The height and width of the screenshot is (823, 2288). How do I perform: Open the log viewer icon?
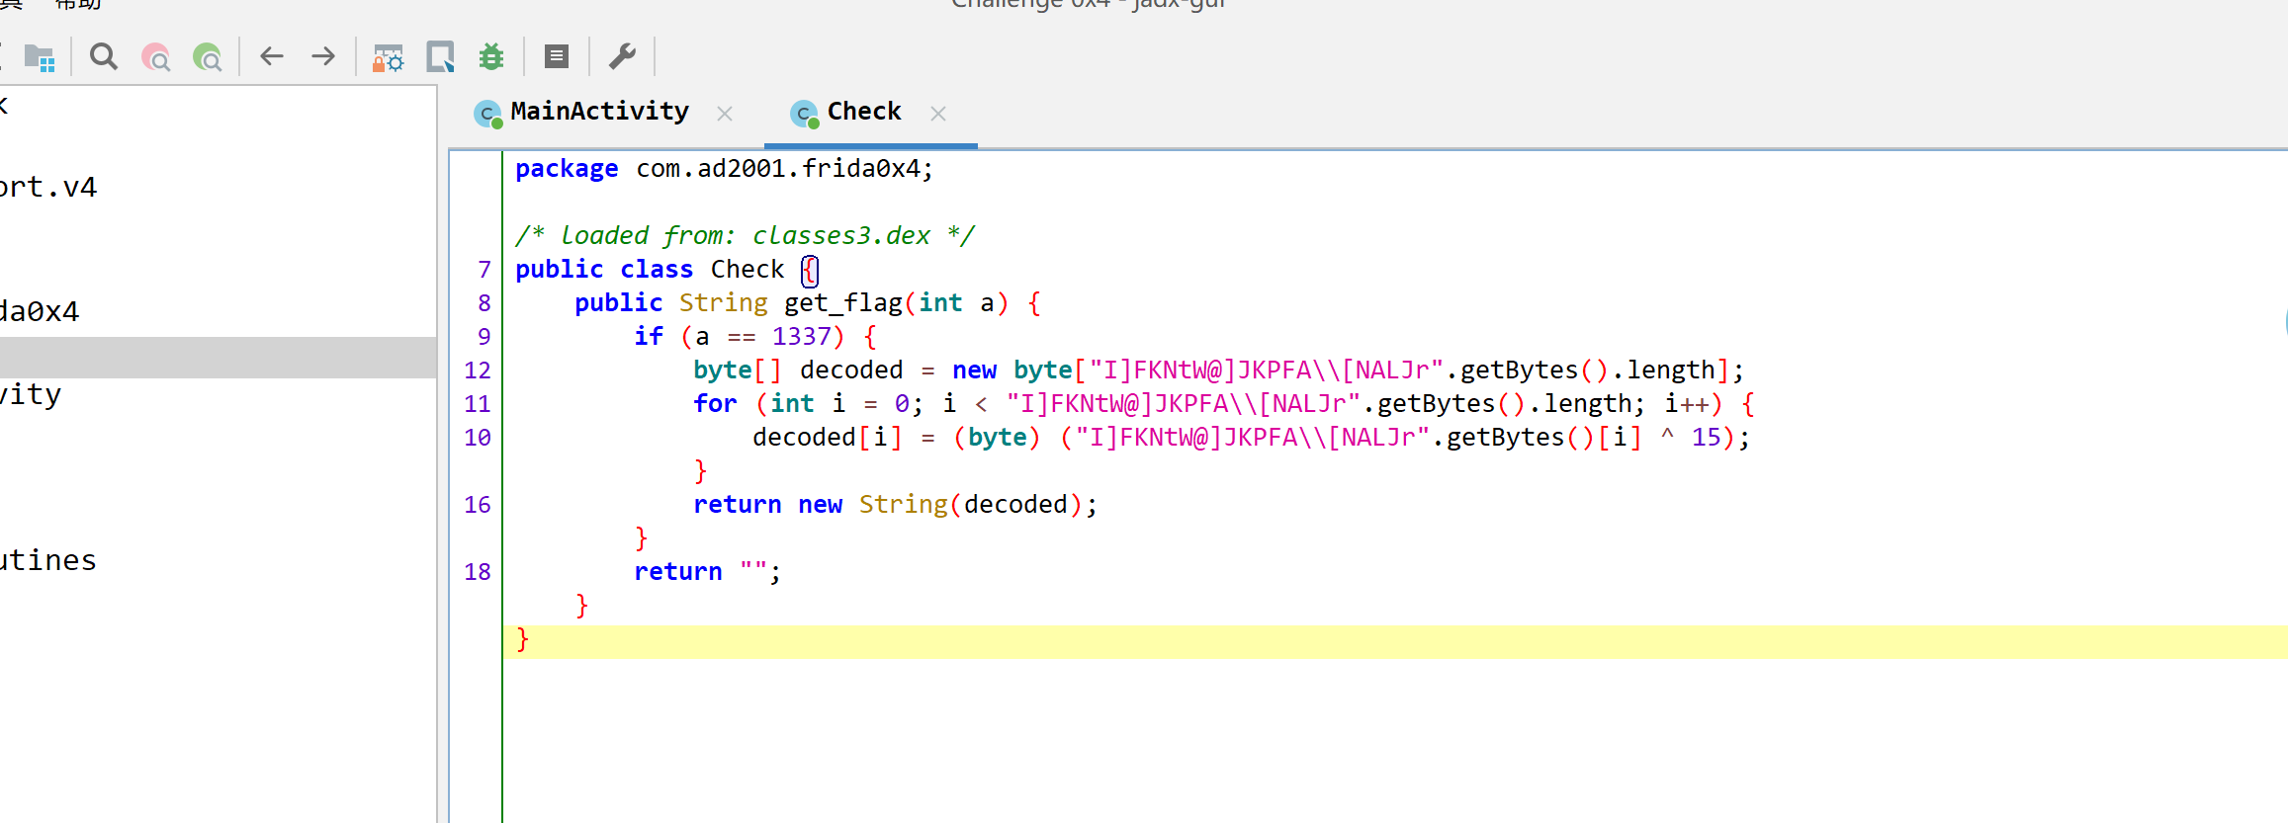(x=557, y=56)
